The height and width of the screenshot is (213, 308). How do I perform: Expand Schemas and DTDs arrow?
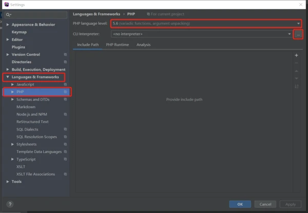[12, 99]
